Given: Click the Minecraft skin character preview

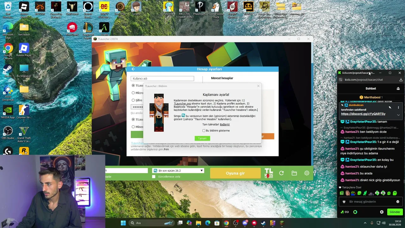Looking at the screenshot, I should tap(159, 113).
